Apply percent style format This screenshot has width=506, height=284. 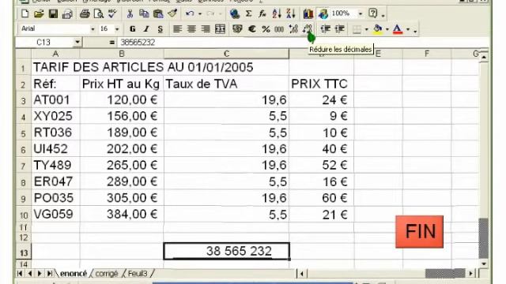pos(266,29)
